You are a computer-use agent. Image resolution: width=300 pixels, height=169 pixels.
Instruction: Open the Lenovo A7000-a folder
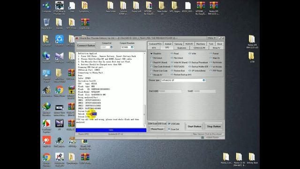click(123, 8)
